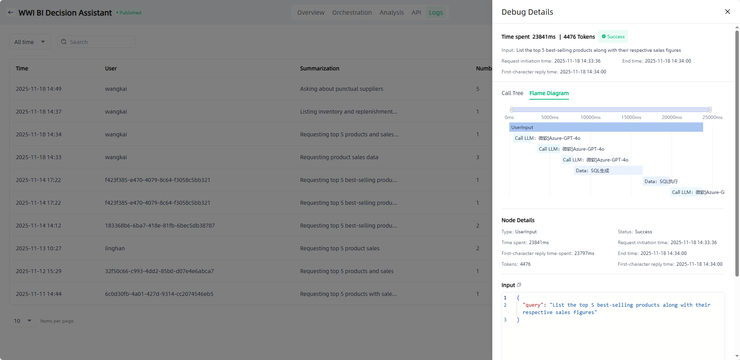Close the Debug Details panel
740x360 pixels.
[x=727, y=12]
